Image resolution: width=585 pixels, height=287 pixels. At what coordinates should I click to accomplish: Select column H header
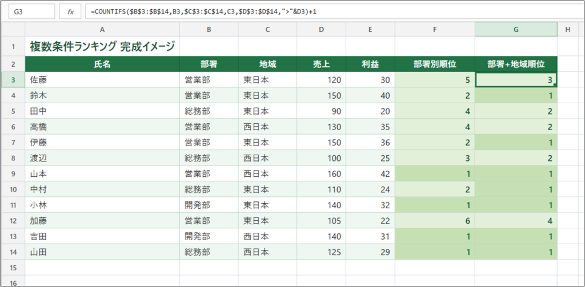tap(568, 30)
